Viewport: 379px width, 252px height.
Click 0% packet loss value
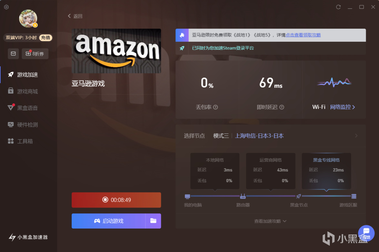(x=207, y=83)
